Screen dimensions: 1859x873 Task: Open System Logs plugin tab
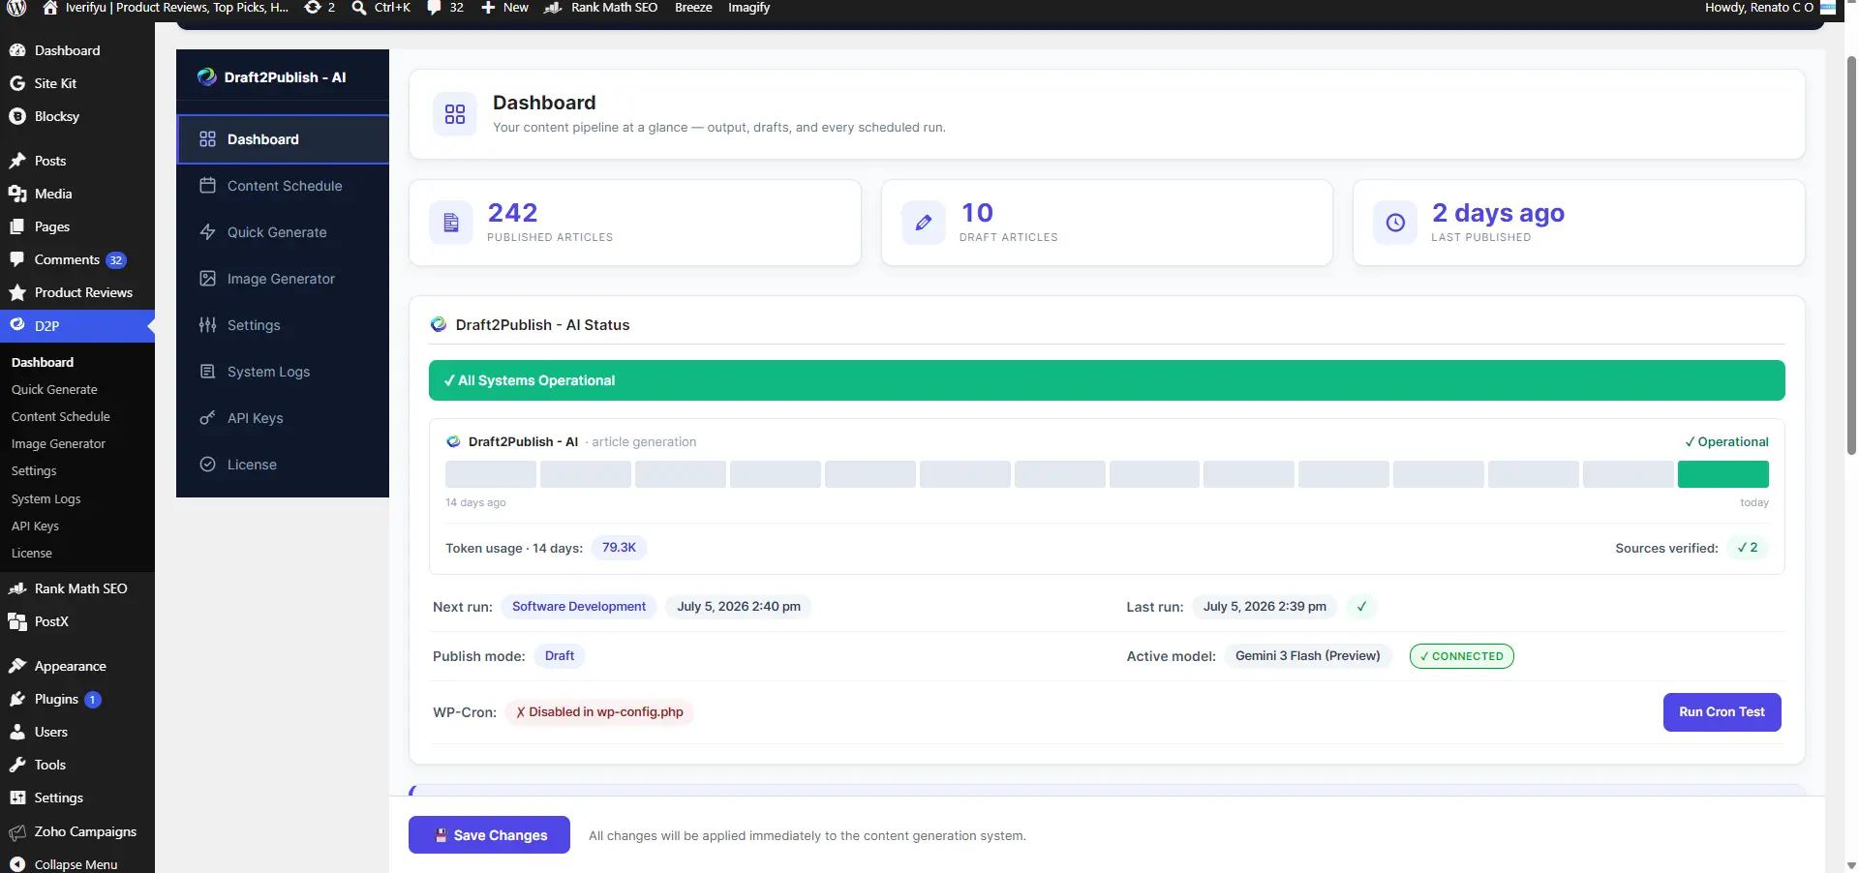(283, 372)
